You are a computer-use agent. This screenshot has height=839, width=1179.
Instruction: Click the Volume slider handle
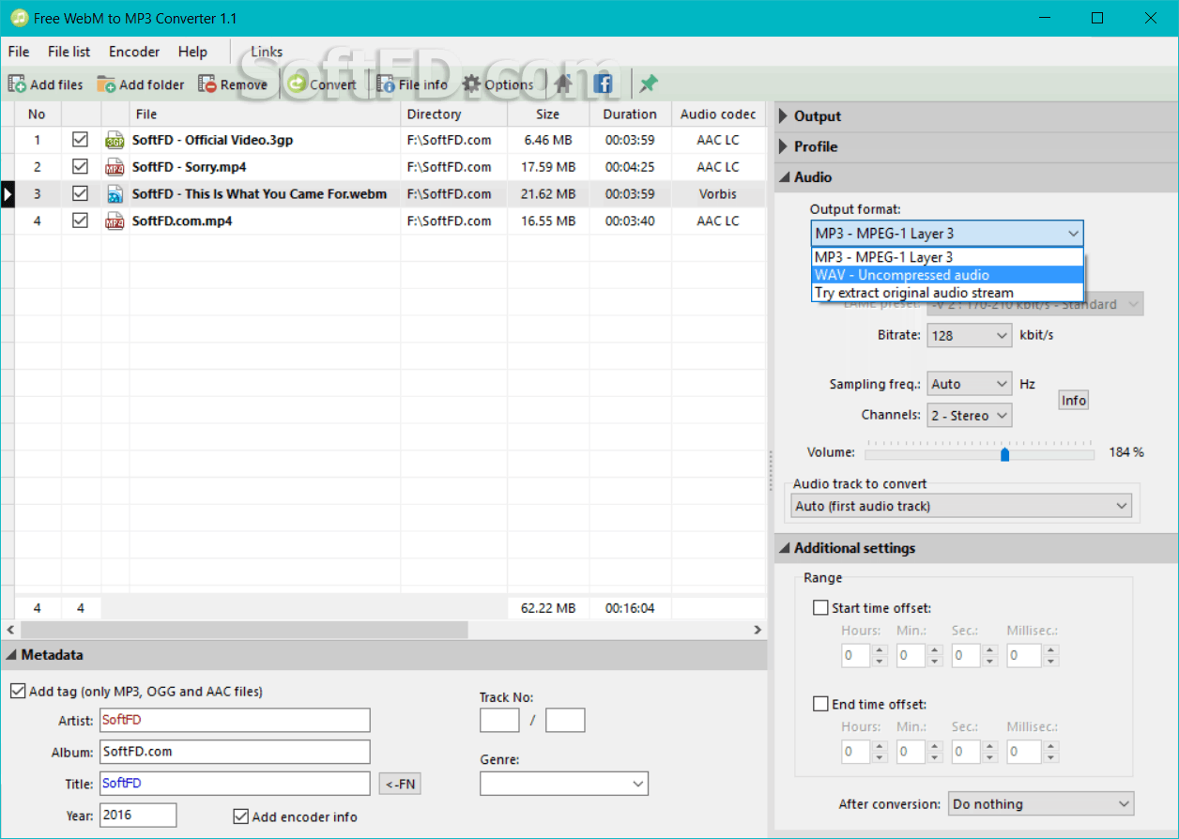(x=1004, y=455)
